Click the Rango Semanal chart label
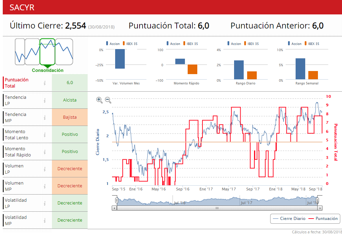This screenshot has height=234, width=342. tap(307, 83)
